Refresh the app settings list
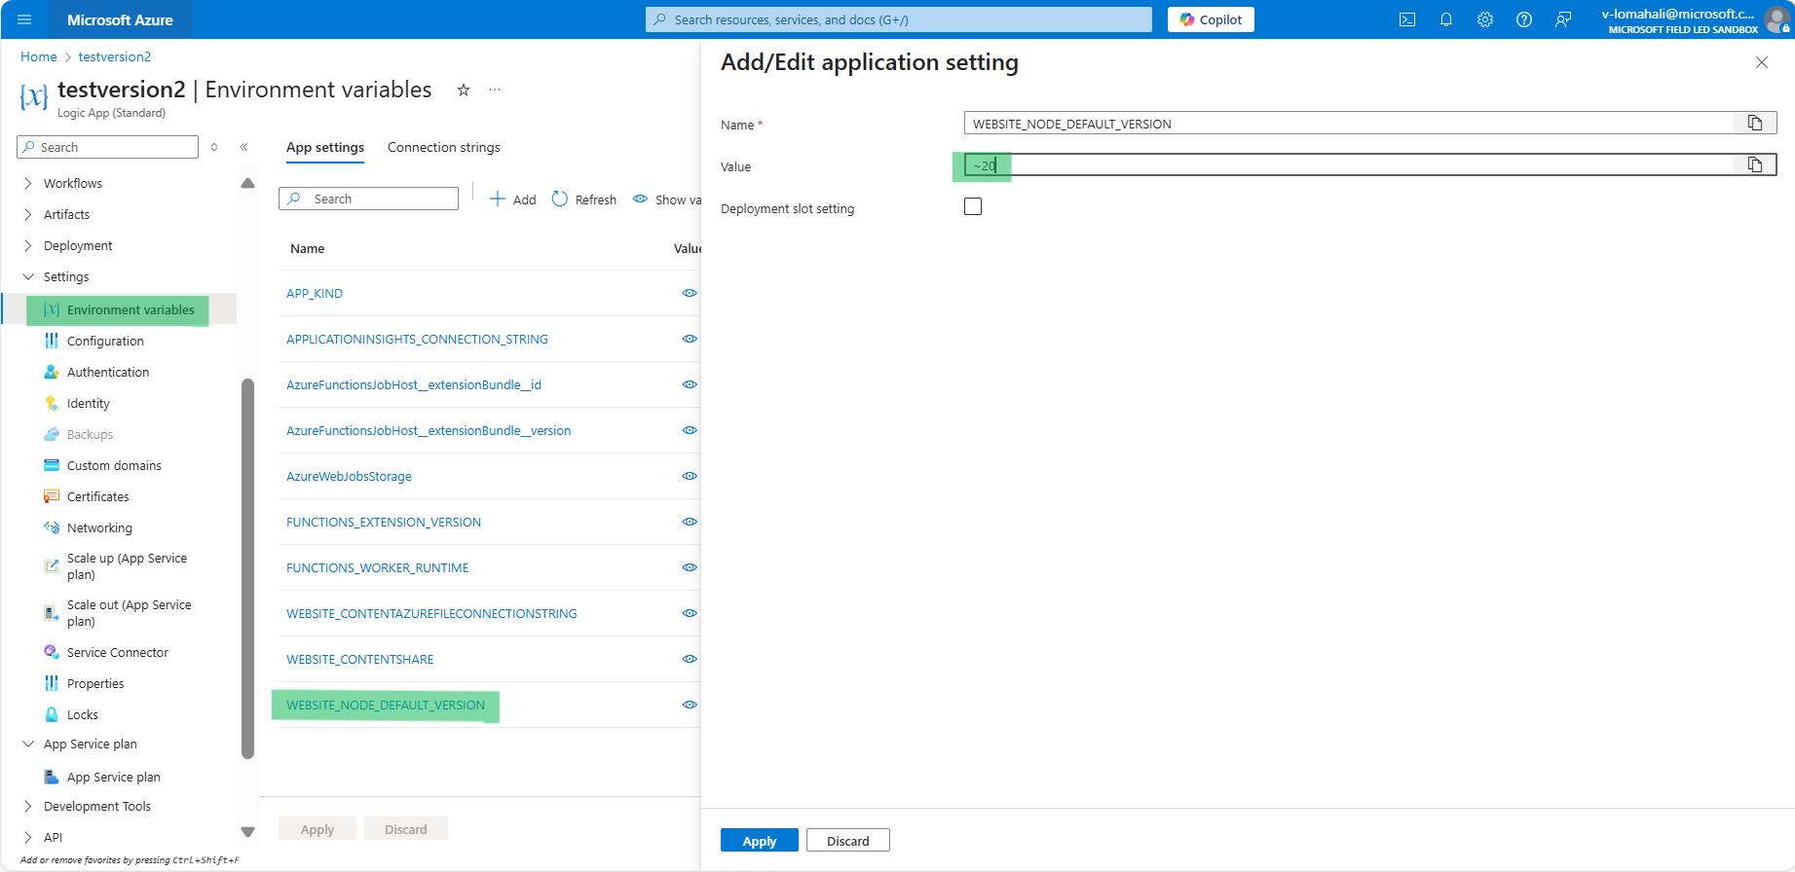This screenshot has height=872, width=1795. 584,200
